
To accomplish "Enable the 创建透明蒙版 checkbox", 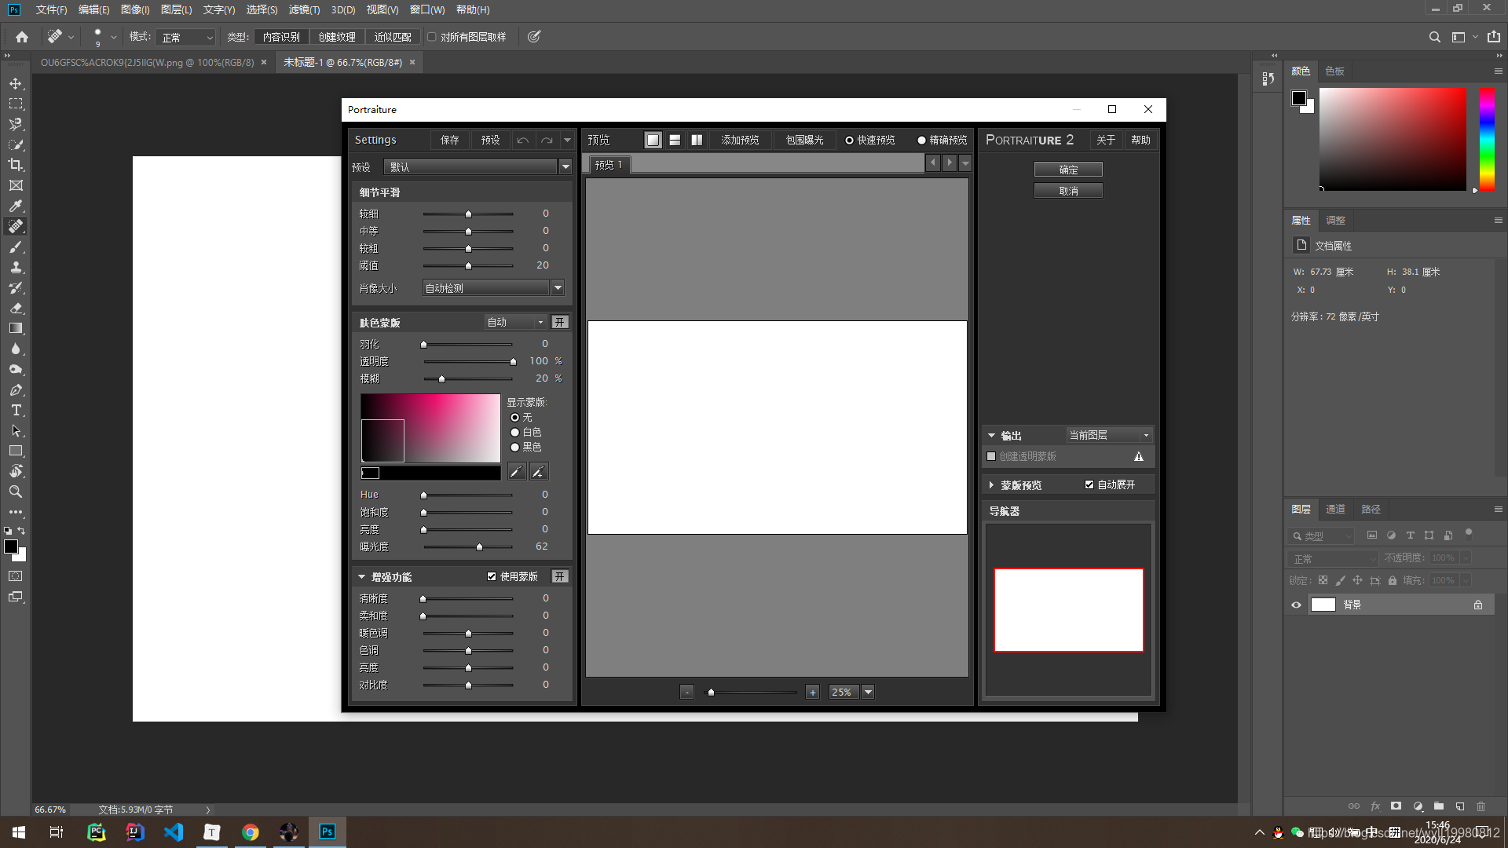I will [991, 456].
